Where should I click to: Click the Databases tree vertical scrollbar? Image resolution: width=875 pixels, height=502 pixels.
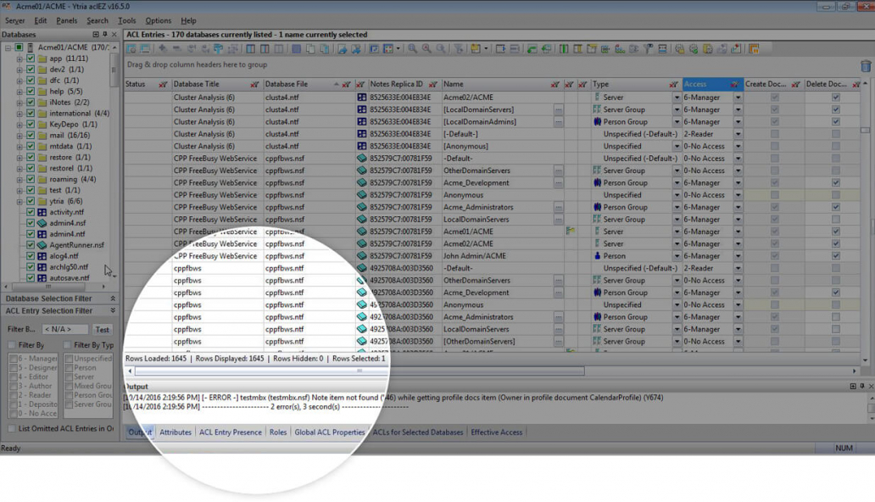[x=114, y=70]
